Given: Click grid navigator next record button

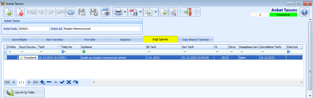Looking at the screenshot, I should (29, 82).
